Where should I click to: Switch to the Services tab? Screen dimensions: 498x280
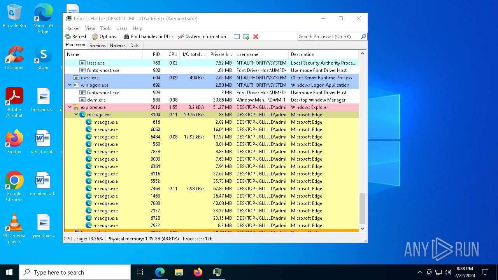click(x=97, y=45)
